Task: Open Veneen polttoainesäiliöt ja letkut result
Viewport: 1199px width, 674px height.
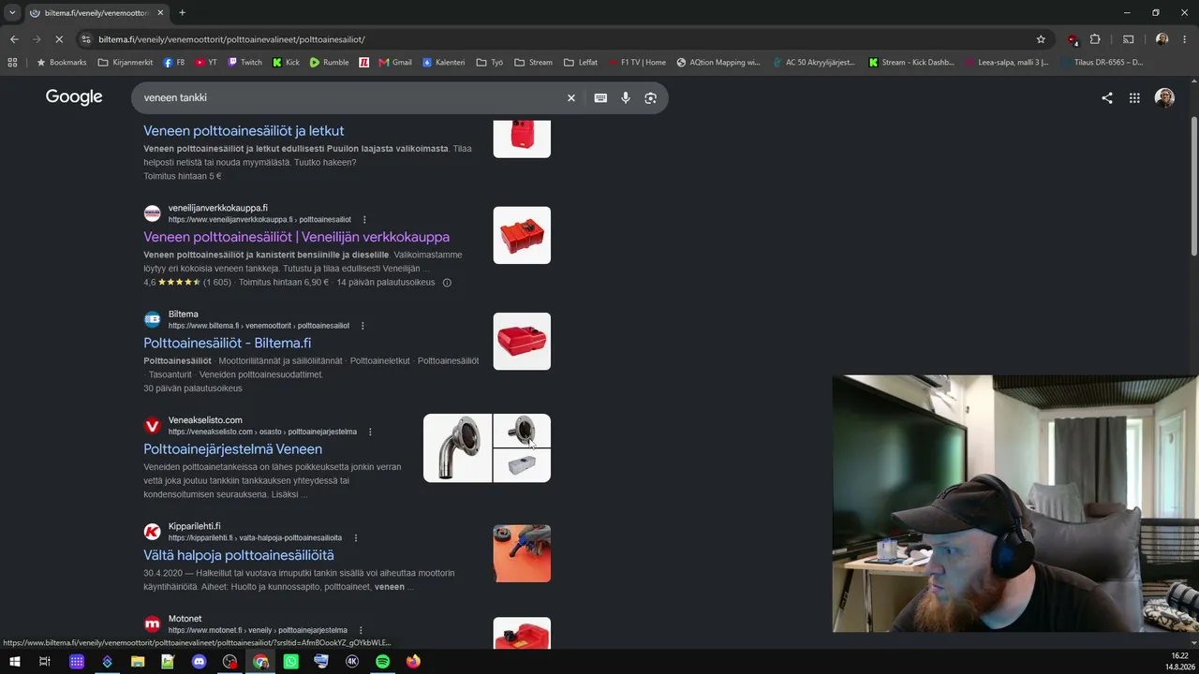Action: 244,131
